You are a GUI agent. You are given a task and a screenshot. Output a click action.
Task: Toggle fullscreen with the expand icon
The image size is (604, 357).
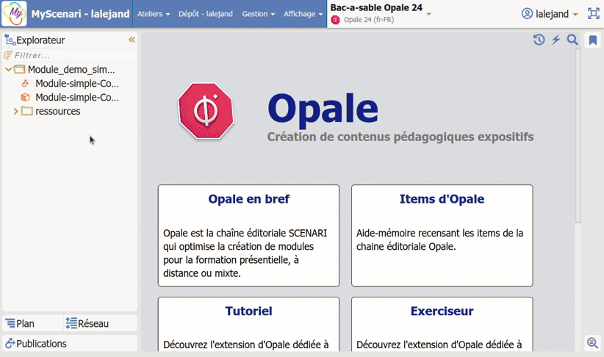594,13
